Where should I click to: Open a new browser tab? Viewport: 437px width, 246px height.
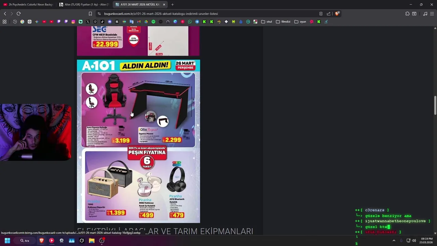[172, 4]
